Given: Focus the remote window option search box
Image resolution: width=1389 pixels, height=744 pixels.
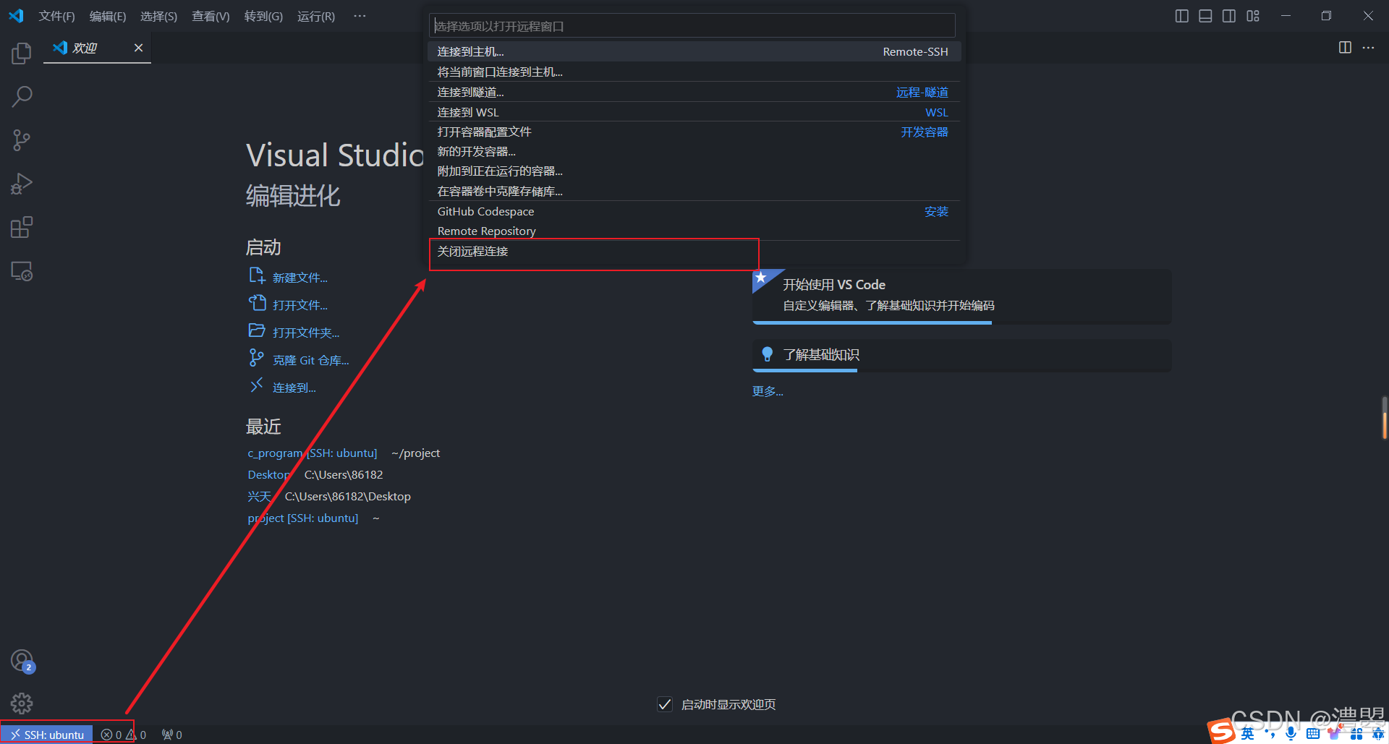Looking at the screenshot, I should coord(692,26).
